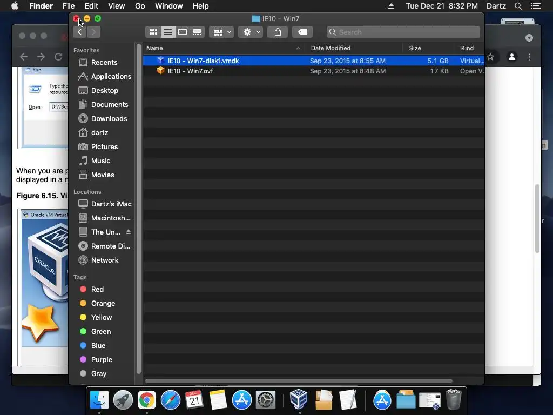Open Documents in the sidebar
Image resolution: width=553 pixels, height=415 pixels.
104,105
